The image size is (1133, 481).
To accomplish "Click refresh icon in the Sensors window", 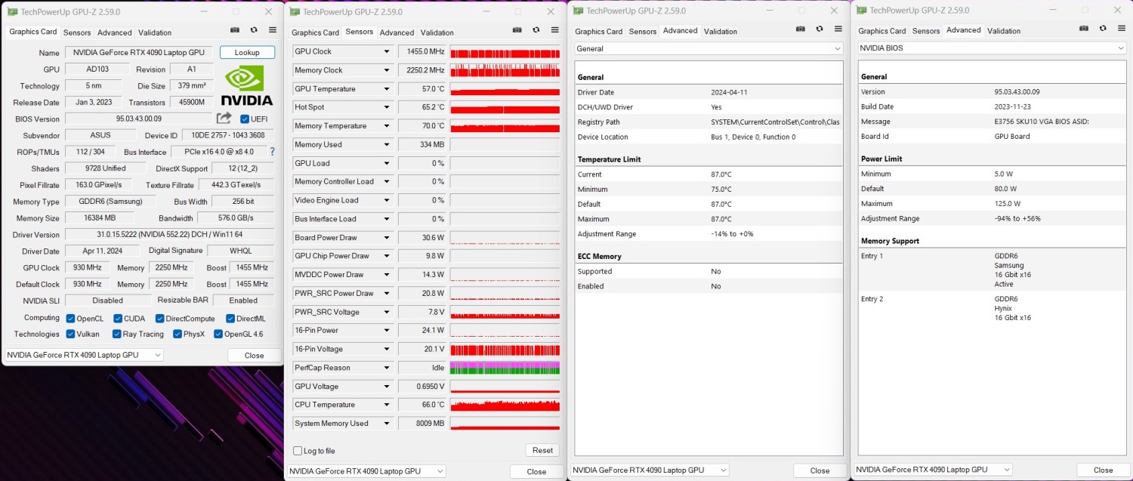I will pos(536,32).
